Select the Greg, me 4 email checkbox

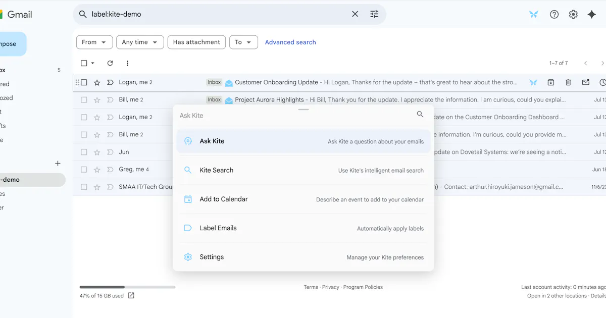(x=84, y=170)
